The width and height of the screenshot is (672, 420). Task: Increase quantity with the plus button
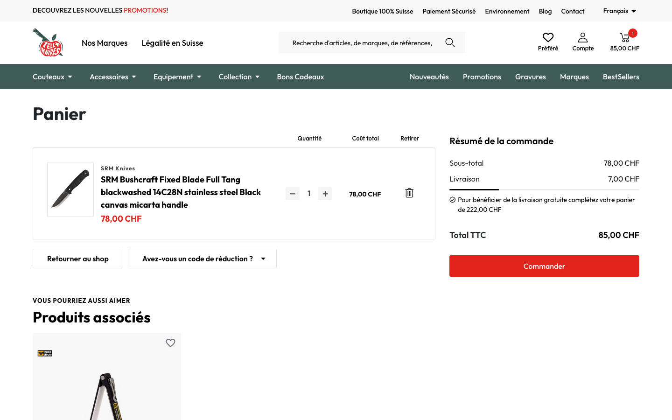coord(325,193)
